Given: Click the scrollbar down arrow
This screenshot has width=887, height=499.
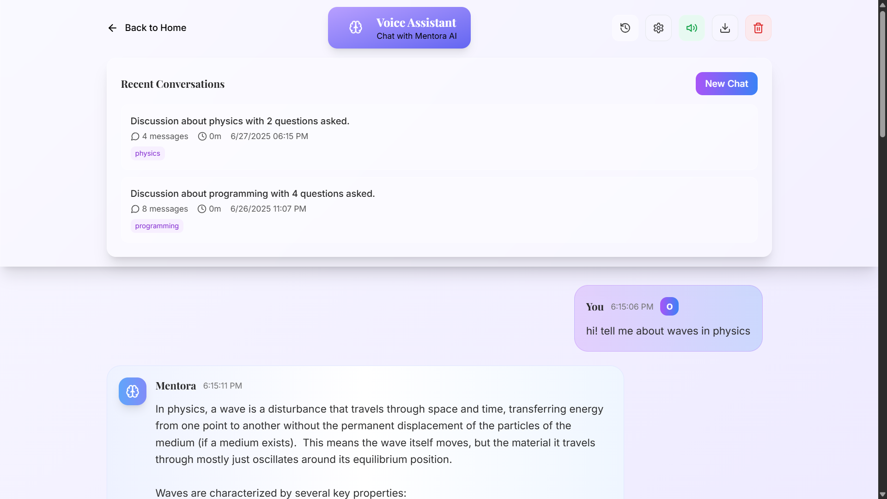Looking at the screenshot, I should [x=881, y=494].
